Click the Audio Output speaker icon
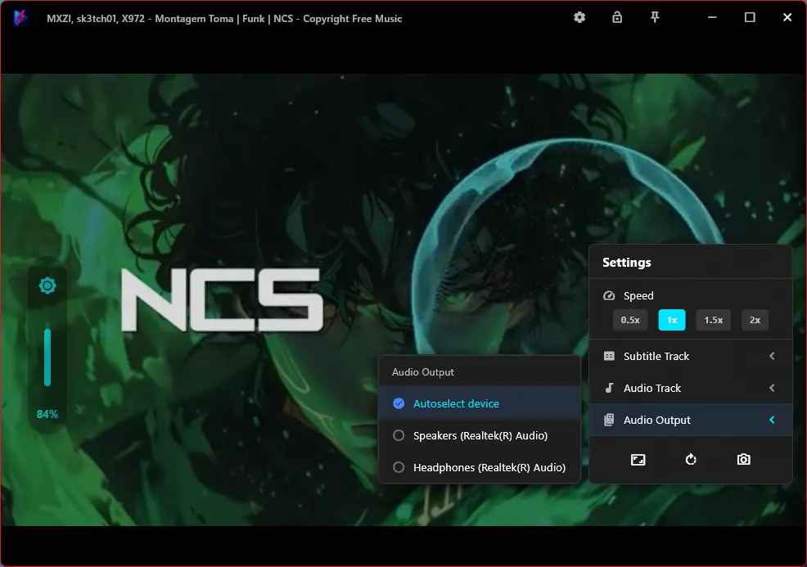 click(609, 420)
